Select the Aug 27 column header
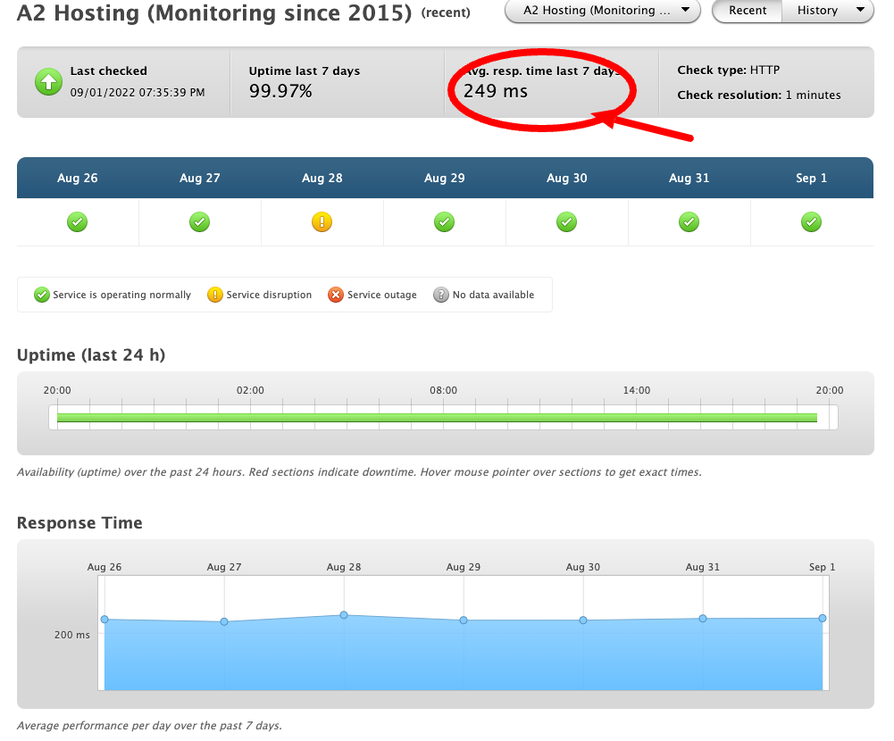 (x=199, y=178)
